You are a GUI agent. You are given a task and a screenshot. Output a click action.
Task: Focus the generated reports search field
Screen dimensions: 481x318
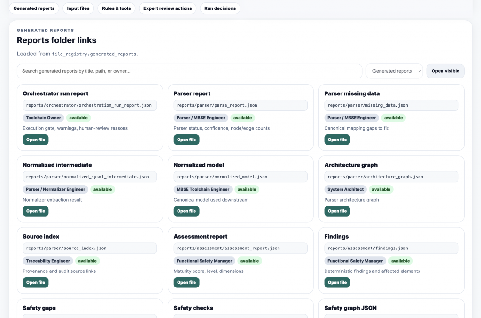coord(190,71)
